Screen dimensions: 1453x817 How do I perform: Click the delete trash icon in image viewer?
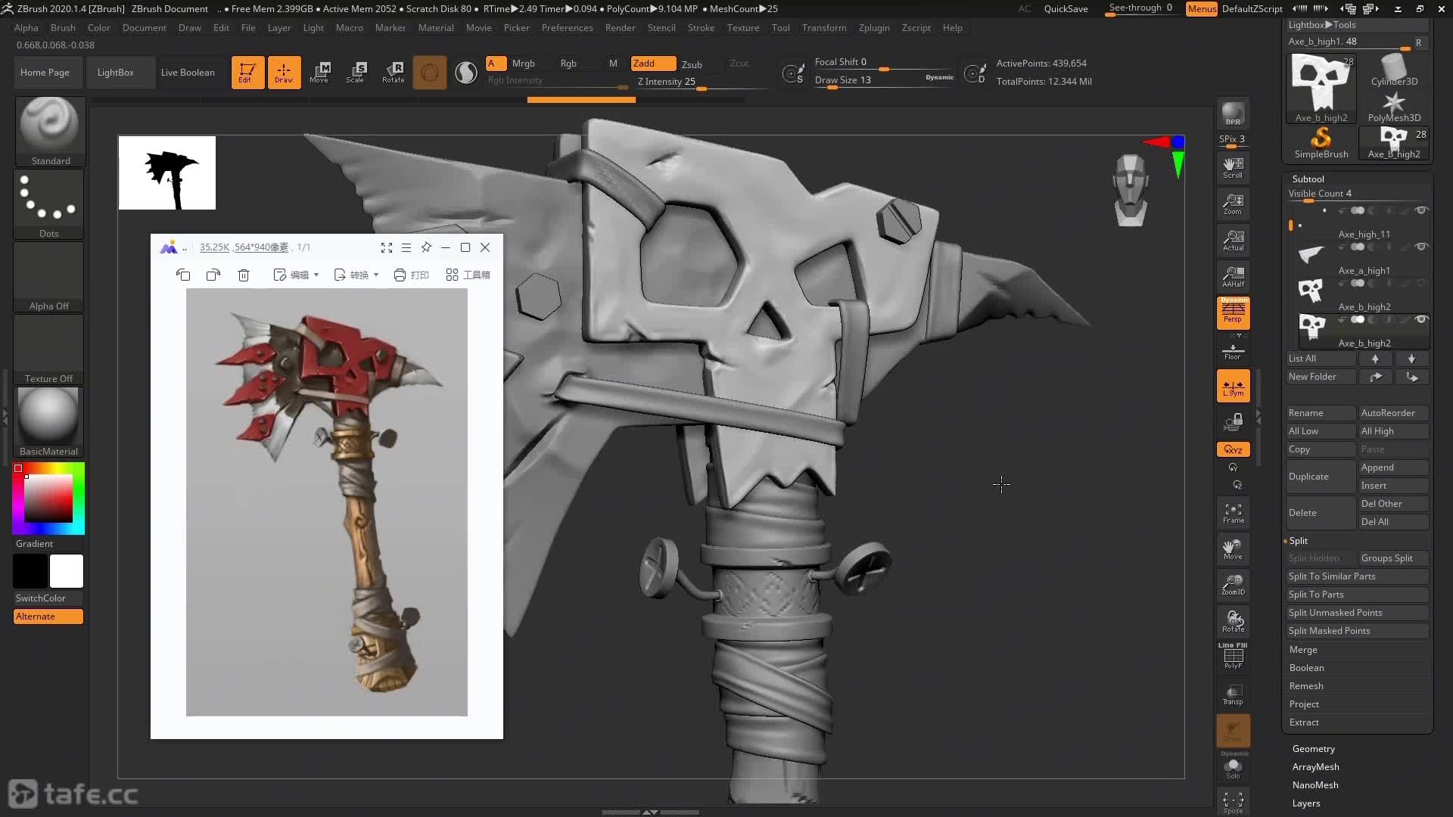pos(244,275)
